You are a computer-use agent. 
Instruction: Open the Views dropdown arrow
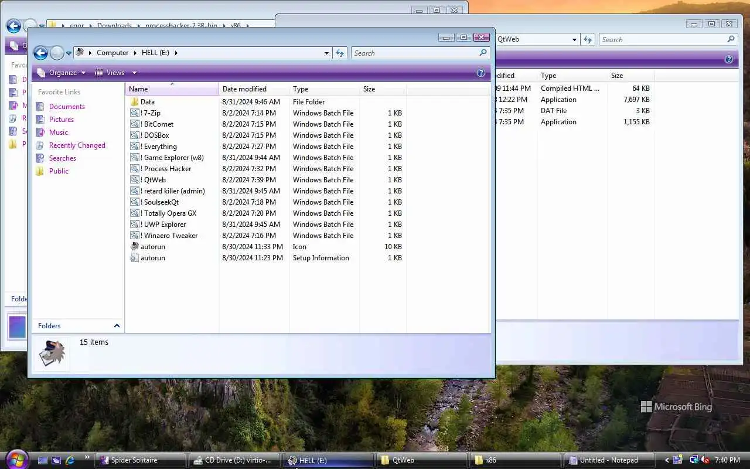[134, 73]
